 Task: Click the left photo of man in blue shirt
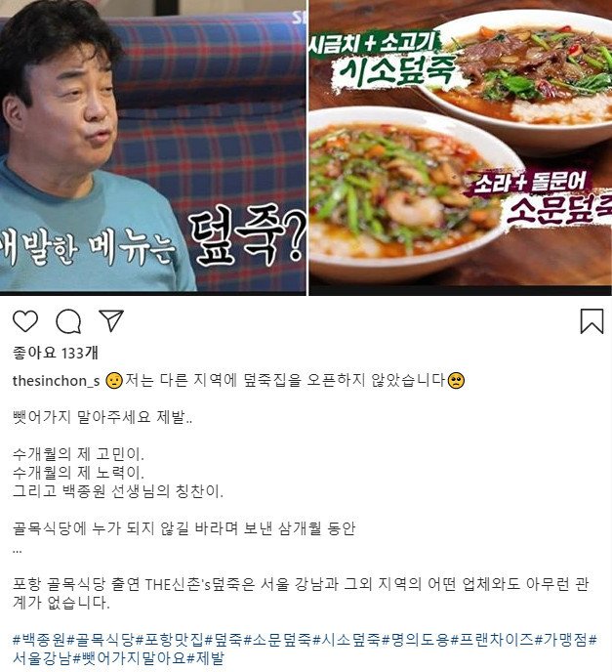[x=153, y=147]
